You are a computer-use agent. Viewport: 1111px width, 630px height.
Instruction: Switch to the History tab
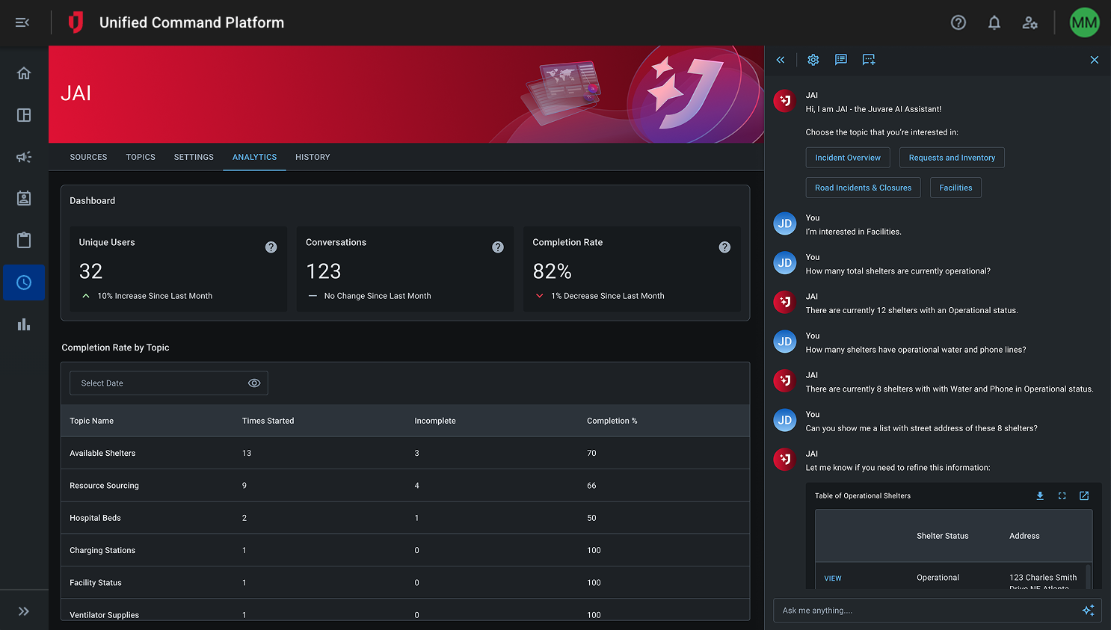tap(313, 157)
